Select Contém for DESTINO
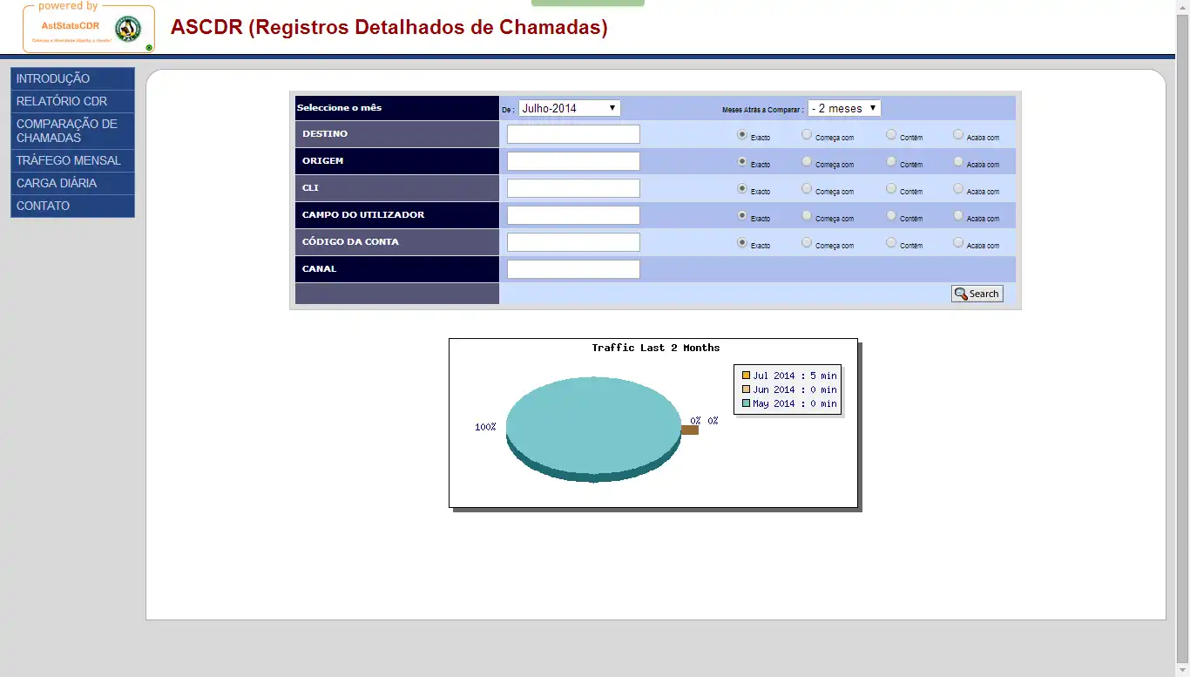The width and height of the screenshot is (1190, 677). pyautogui.click(x=891, y=135)
